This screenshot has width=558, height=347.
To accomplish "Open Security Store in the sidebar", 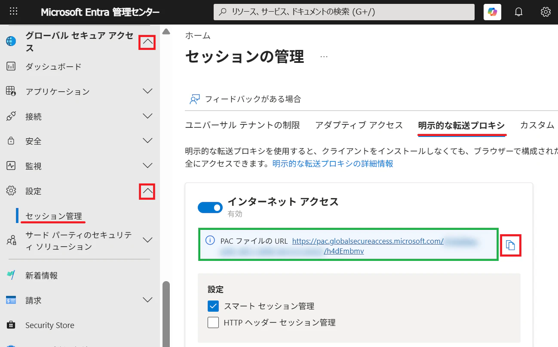I will point(50,325).
